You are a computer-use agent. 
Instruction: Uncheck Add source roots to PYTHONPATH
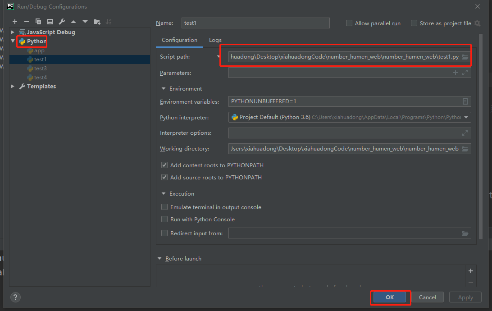click(164, 177)
